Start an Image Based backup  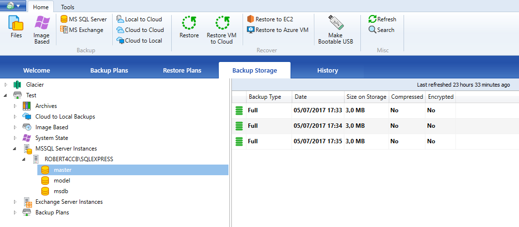[x=42, y=30]
